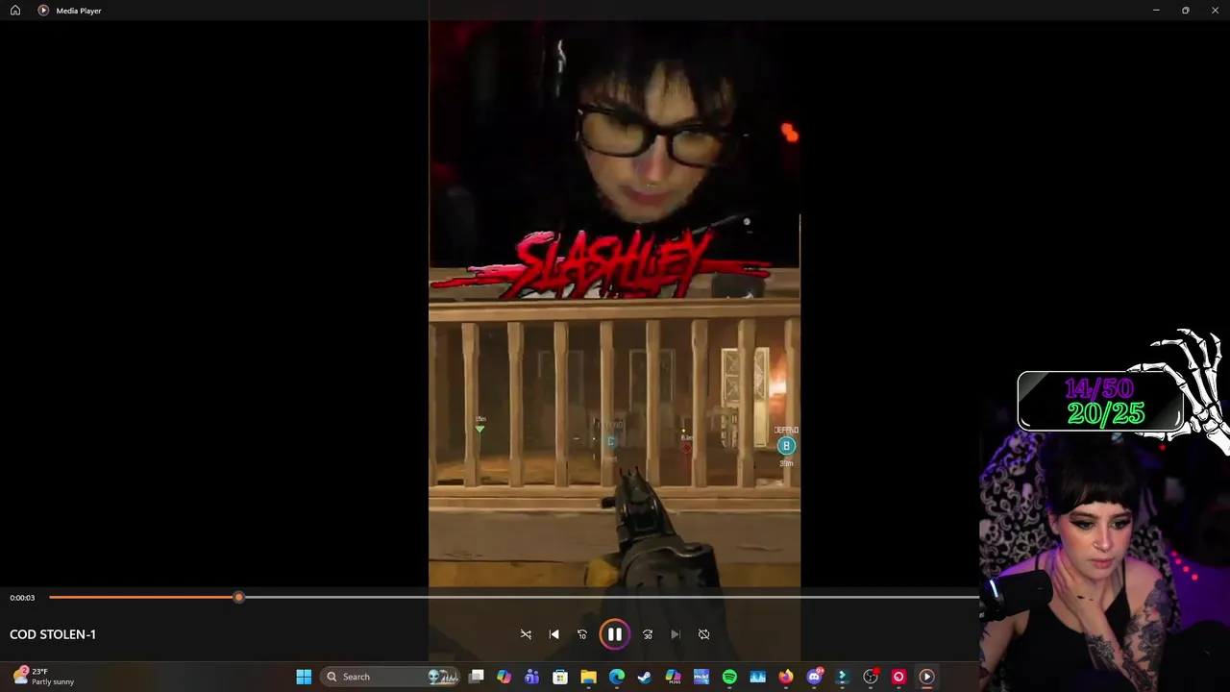The image size is (1230, 692).
Task: Click the unplayed part of the seek bar
Action: point(611,598)
